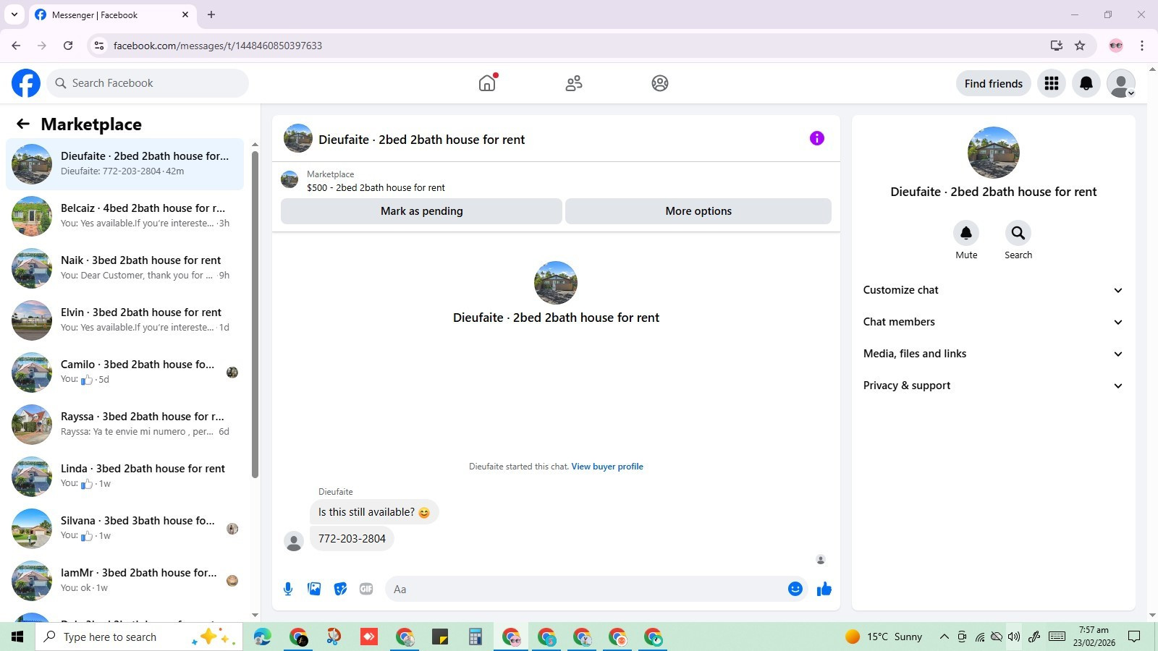This screenshot has height=651, width=1158.
Task: Send a voice clip with microphone icon
Action: click(x=288, y=589)
